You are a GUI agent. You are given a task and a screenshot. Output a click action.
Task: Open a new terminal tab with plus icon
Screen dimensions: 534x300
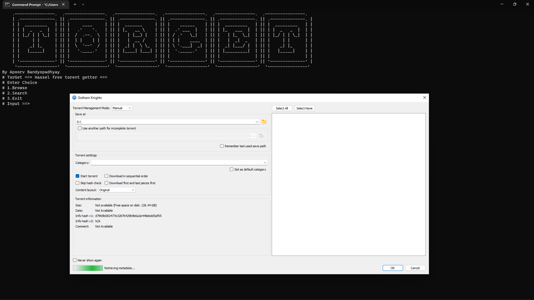tap(75, 4)
